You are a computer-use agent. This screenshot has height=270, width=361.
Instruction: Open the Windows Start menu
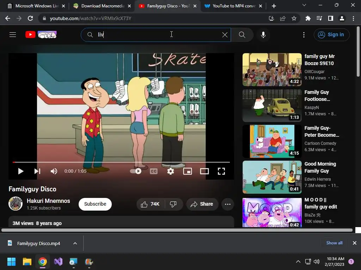(12, 262)
